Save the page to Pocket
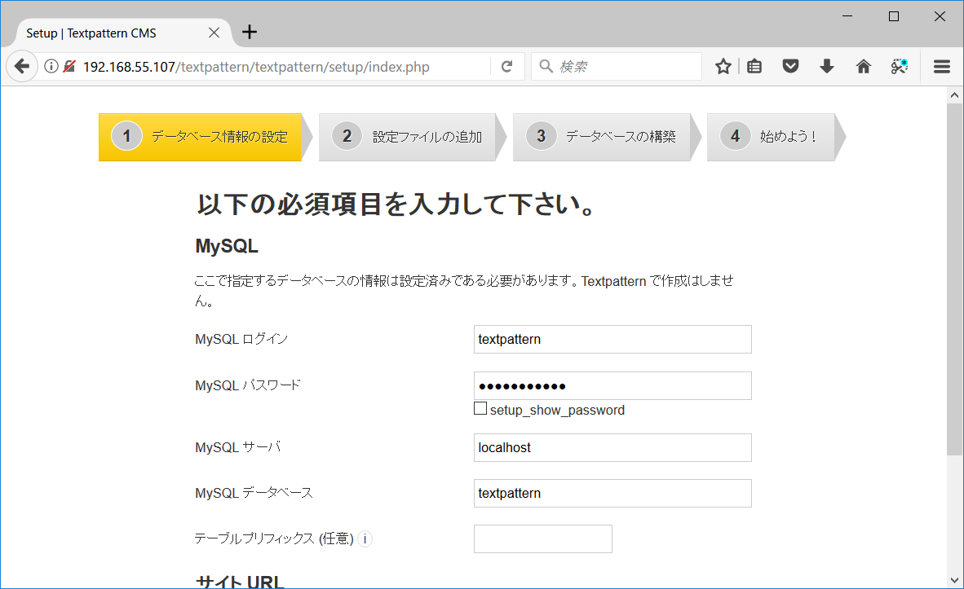This screenshot has height=589, width=964. pyautogui.click(x=790, y=66)
